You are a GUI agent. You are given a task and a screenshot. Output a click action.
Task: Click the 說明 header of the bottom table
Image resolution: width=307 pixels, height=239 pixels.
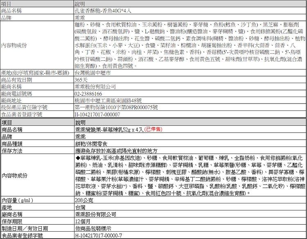[81, 122]
